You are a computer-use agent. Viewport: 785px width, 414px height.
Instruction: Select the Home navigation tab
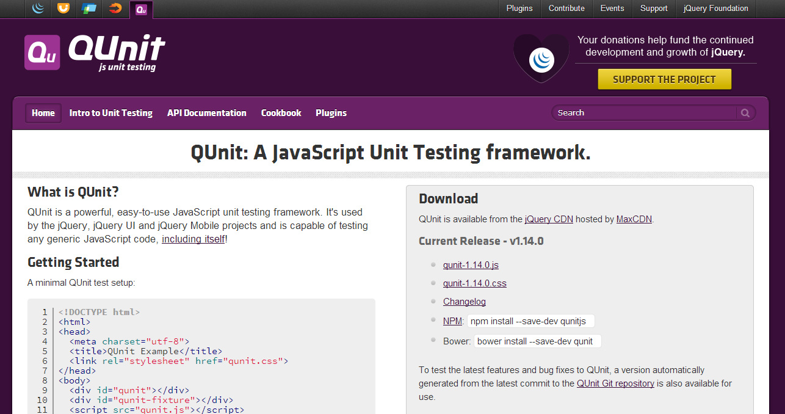[x=43, y=113]
